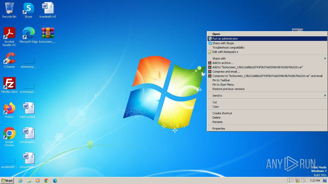Select the shoppingbei... Word document

click(x=28, y=160)
